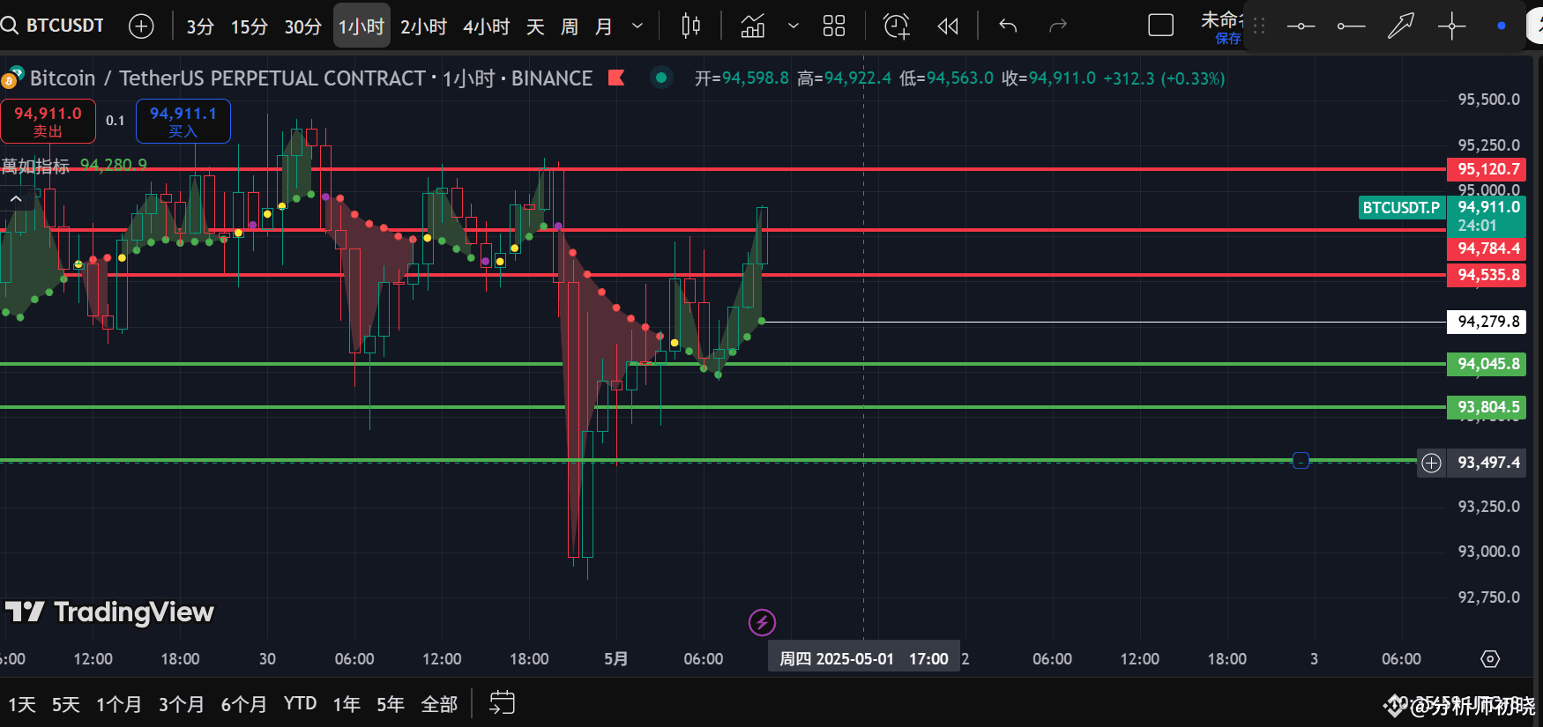The image size is (1543, 727).
Task: Click the green 93,804.5 price level label
Action: point(1487,407)
